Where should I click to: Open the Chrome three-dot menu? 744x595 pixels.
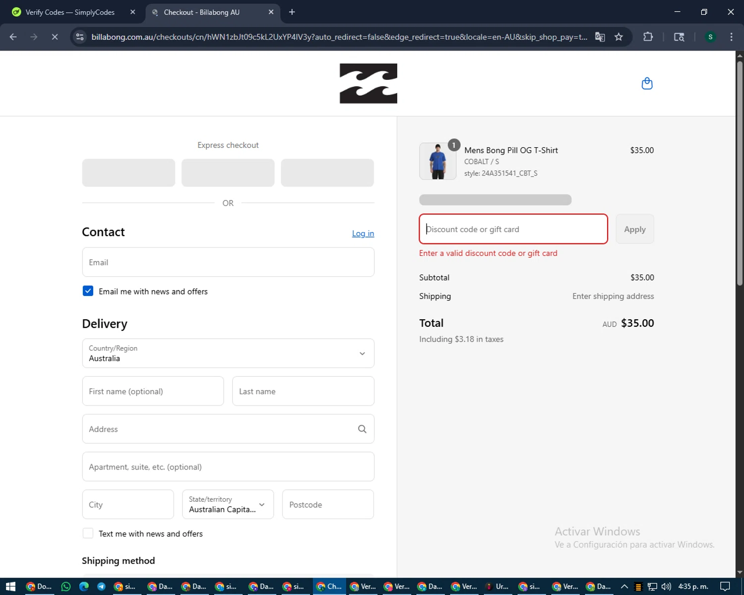click(731, 37)
